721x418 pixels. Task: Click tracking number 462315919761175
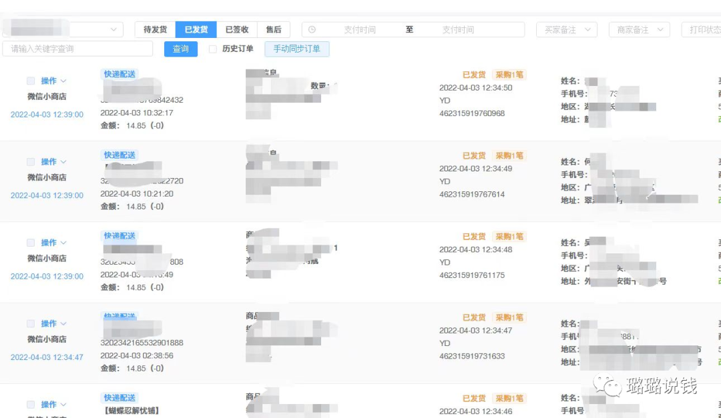pos(472,275)
